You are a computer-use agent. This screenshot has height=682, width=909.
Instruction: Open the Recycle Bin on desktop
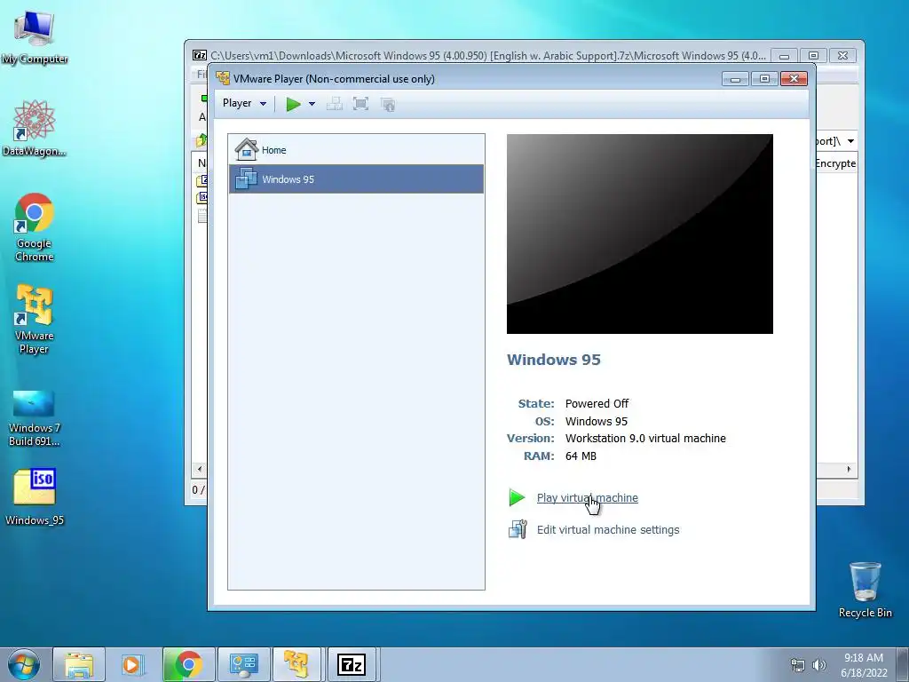point(865,590)
